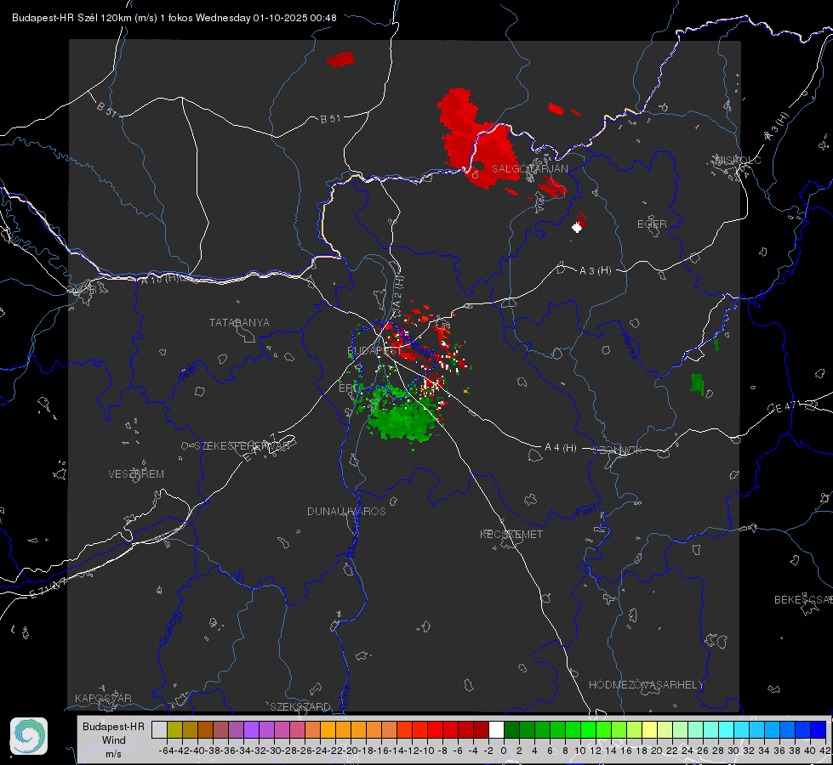Click the white dot echo west of Eger
The height and width of the screenshot is (765, 833).
pyautogui.click(x=577, y=228)
